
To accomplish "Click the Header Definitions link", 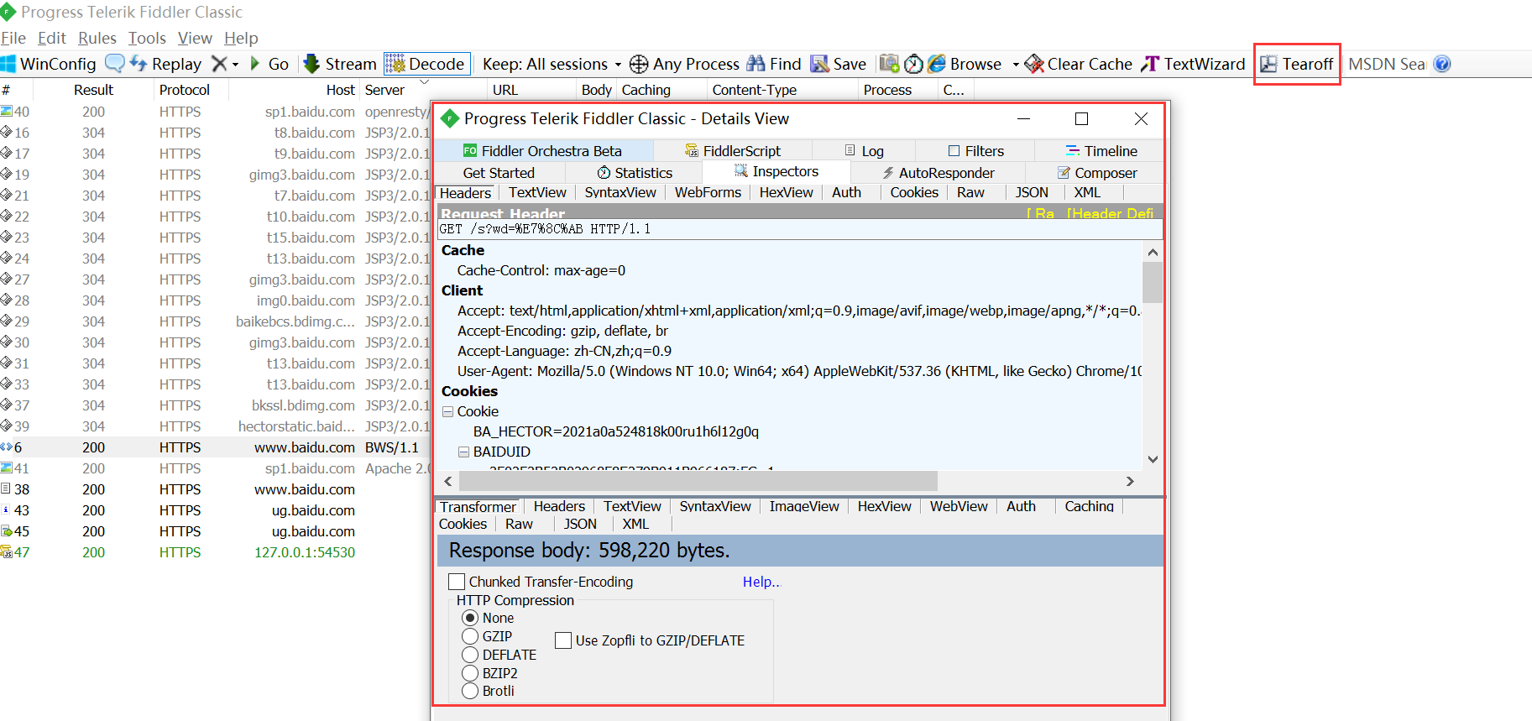I will pos(1111,213).
